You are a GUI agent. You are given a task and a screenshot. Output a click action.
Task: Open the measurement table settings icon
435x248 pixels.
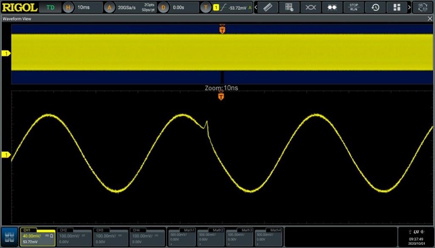289,7
